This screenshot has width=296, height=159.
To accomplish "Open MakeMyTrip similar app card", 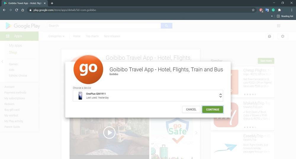I will point(242,115).
